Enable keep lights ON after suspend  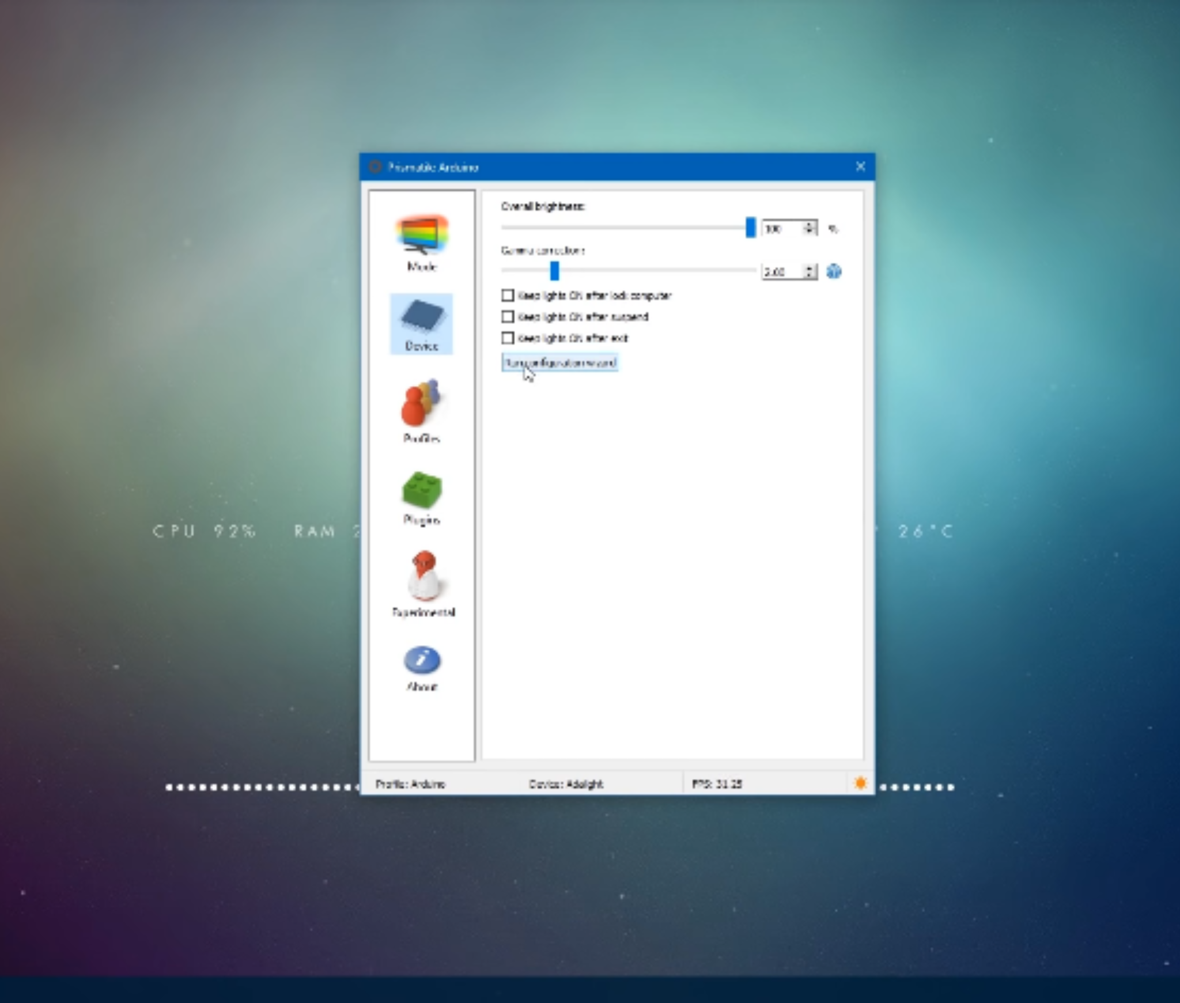(x=508, y=317)
